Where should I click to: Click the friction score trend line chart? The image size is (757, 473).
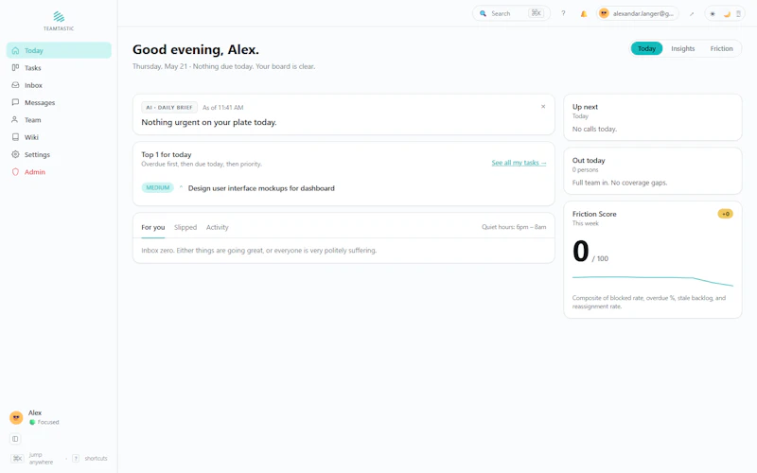click(x=652, y=280)
